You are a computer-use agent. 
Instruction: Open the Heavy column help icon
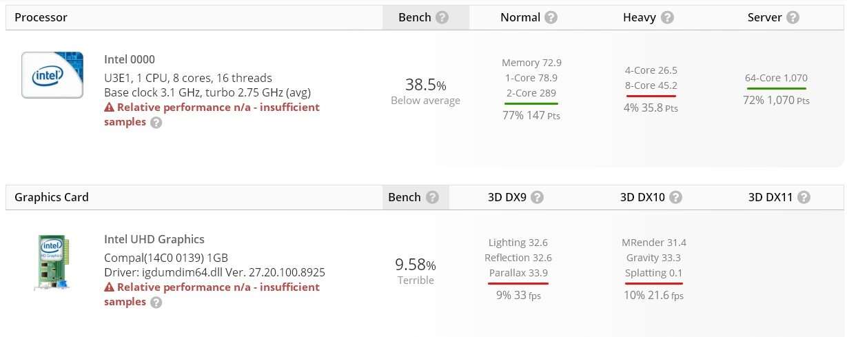point(667,18)
